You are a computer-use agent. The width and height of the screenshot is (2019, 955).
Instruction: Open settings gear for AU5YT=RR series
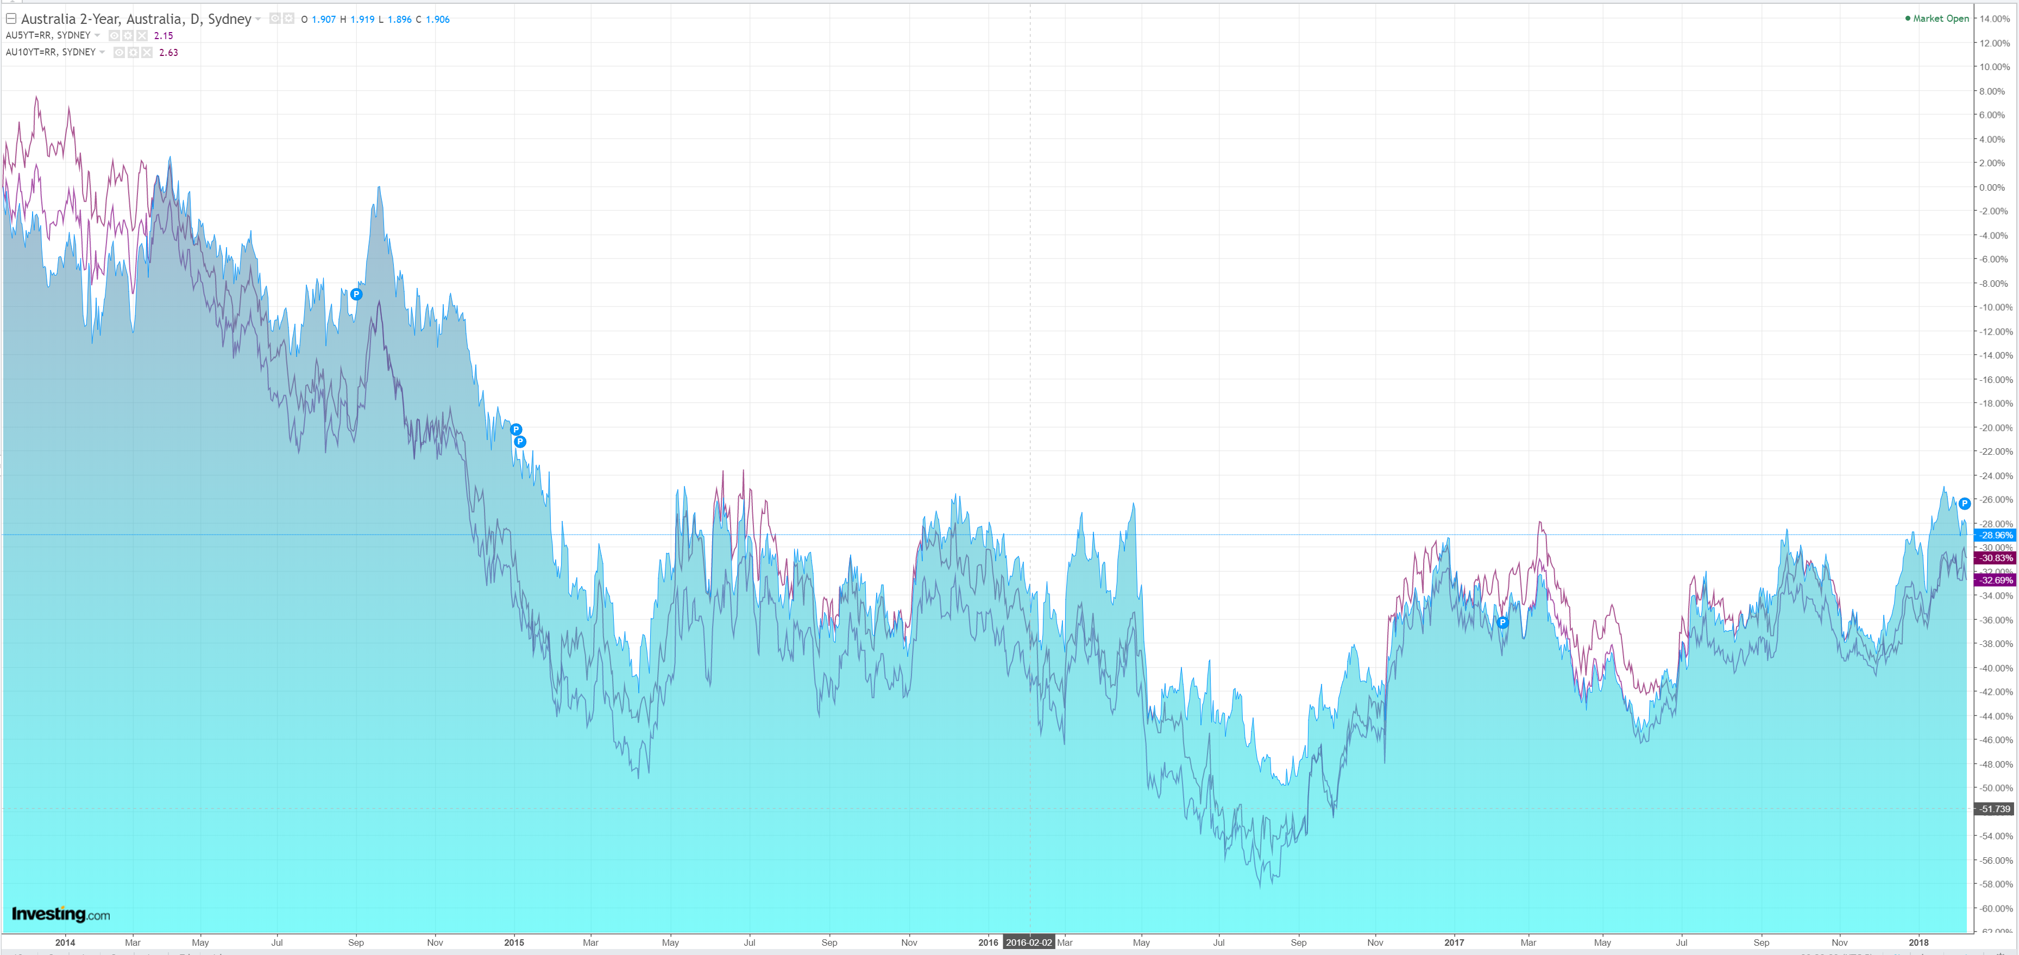point(128,35)
